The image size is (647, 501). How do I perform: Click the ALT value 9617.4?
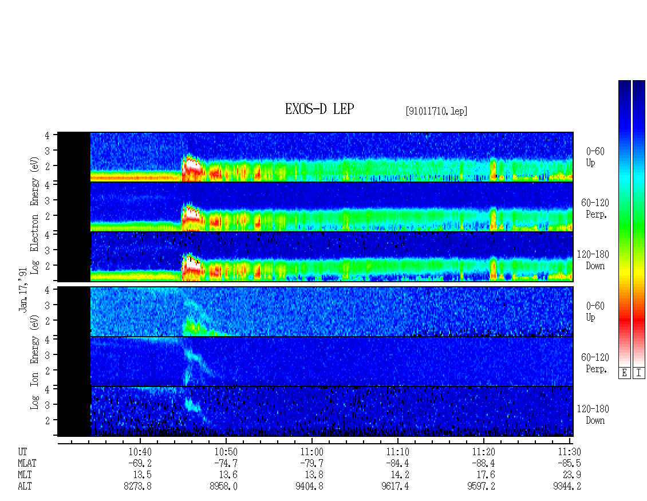395,487
